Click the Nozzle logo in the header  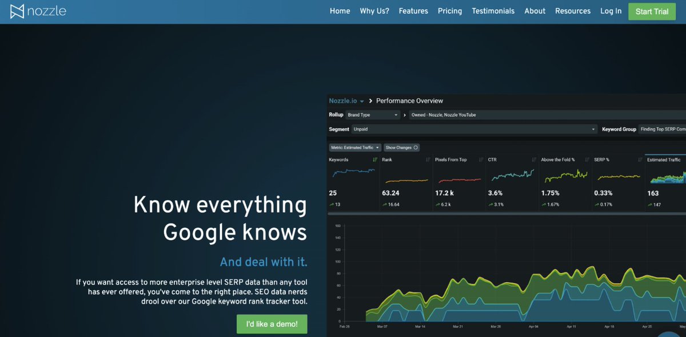[x=38, y=11]
